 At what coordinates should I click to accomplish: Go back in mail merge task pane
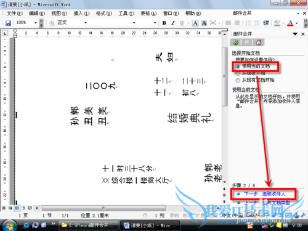tap(236, 43)
